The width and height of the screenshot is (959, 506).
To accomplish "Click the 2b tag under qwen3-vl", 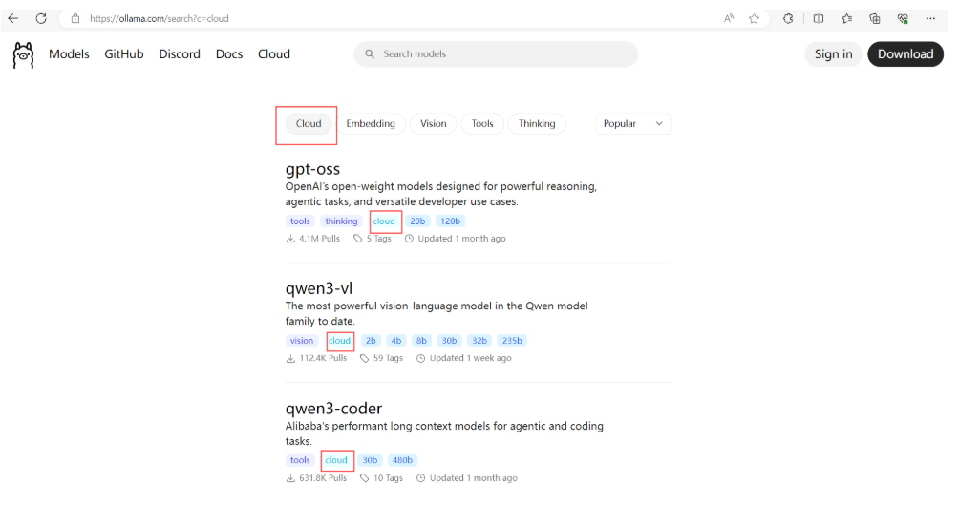I will [x=371, y=341].
